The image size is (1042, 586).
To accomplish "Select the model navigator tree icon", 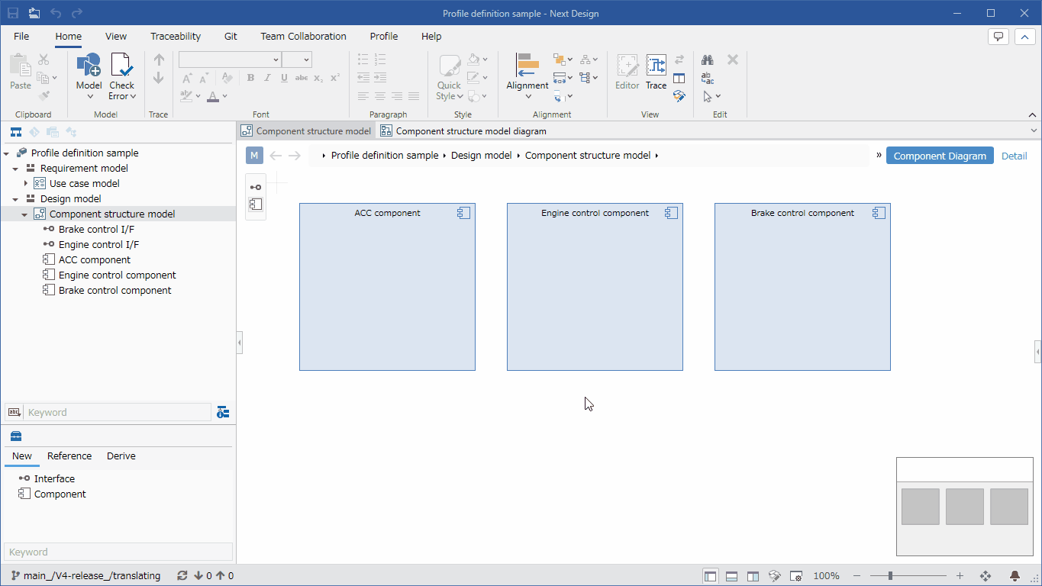I will point(15,132).
